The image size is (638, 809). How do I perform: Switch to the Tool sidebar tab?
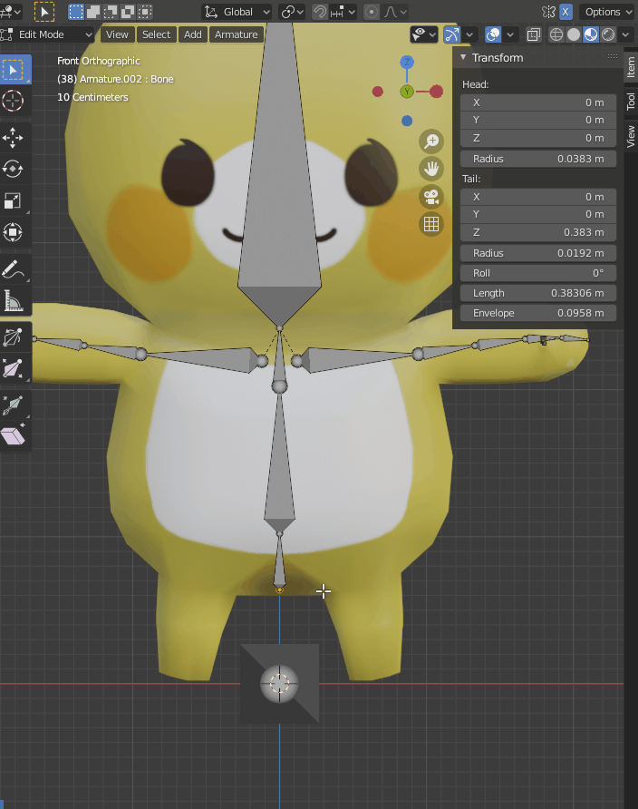pyautogui.click(x=631, y=102)
